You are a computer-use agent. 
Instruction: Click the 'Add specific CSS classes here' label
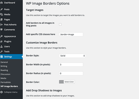tap(41, 34)
